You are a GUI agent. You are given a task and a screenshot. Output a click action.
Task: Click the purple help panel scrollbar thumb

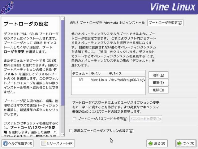tap(63, 62)
